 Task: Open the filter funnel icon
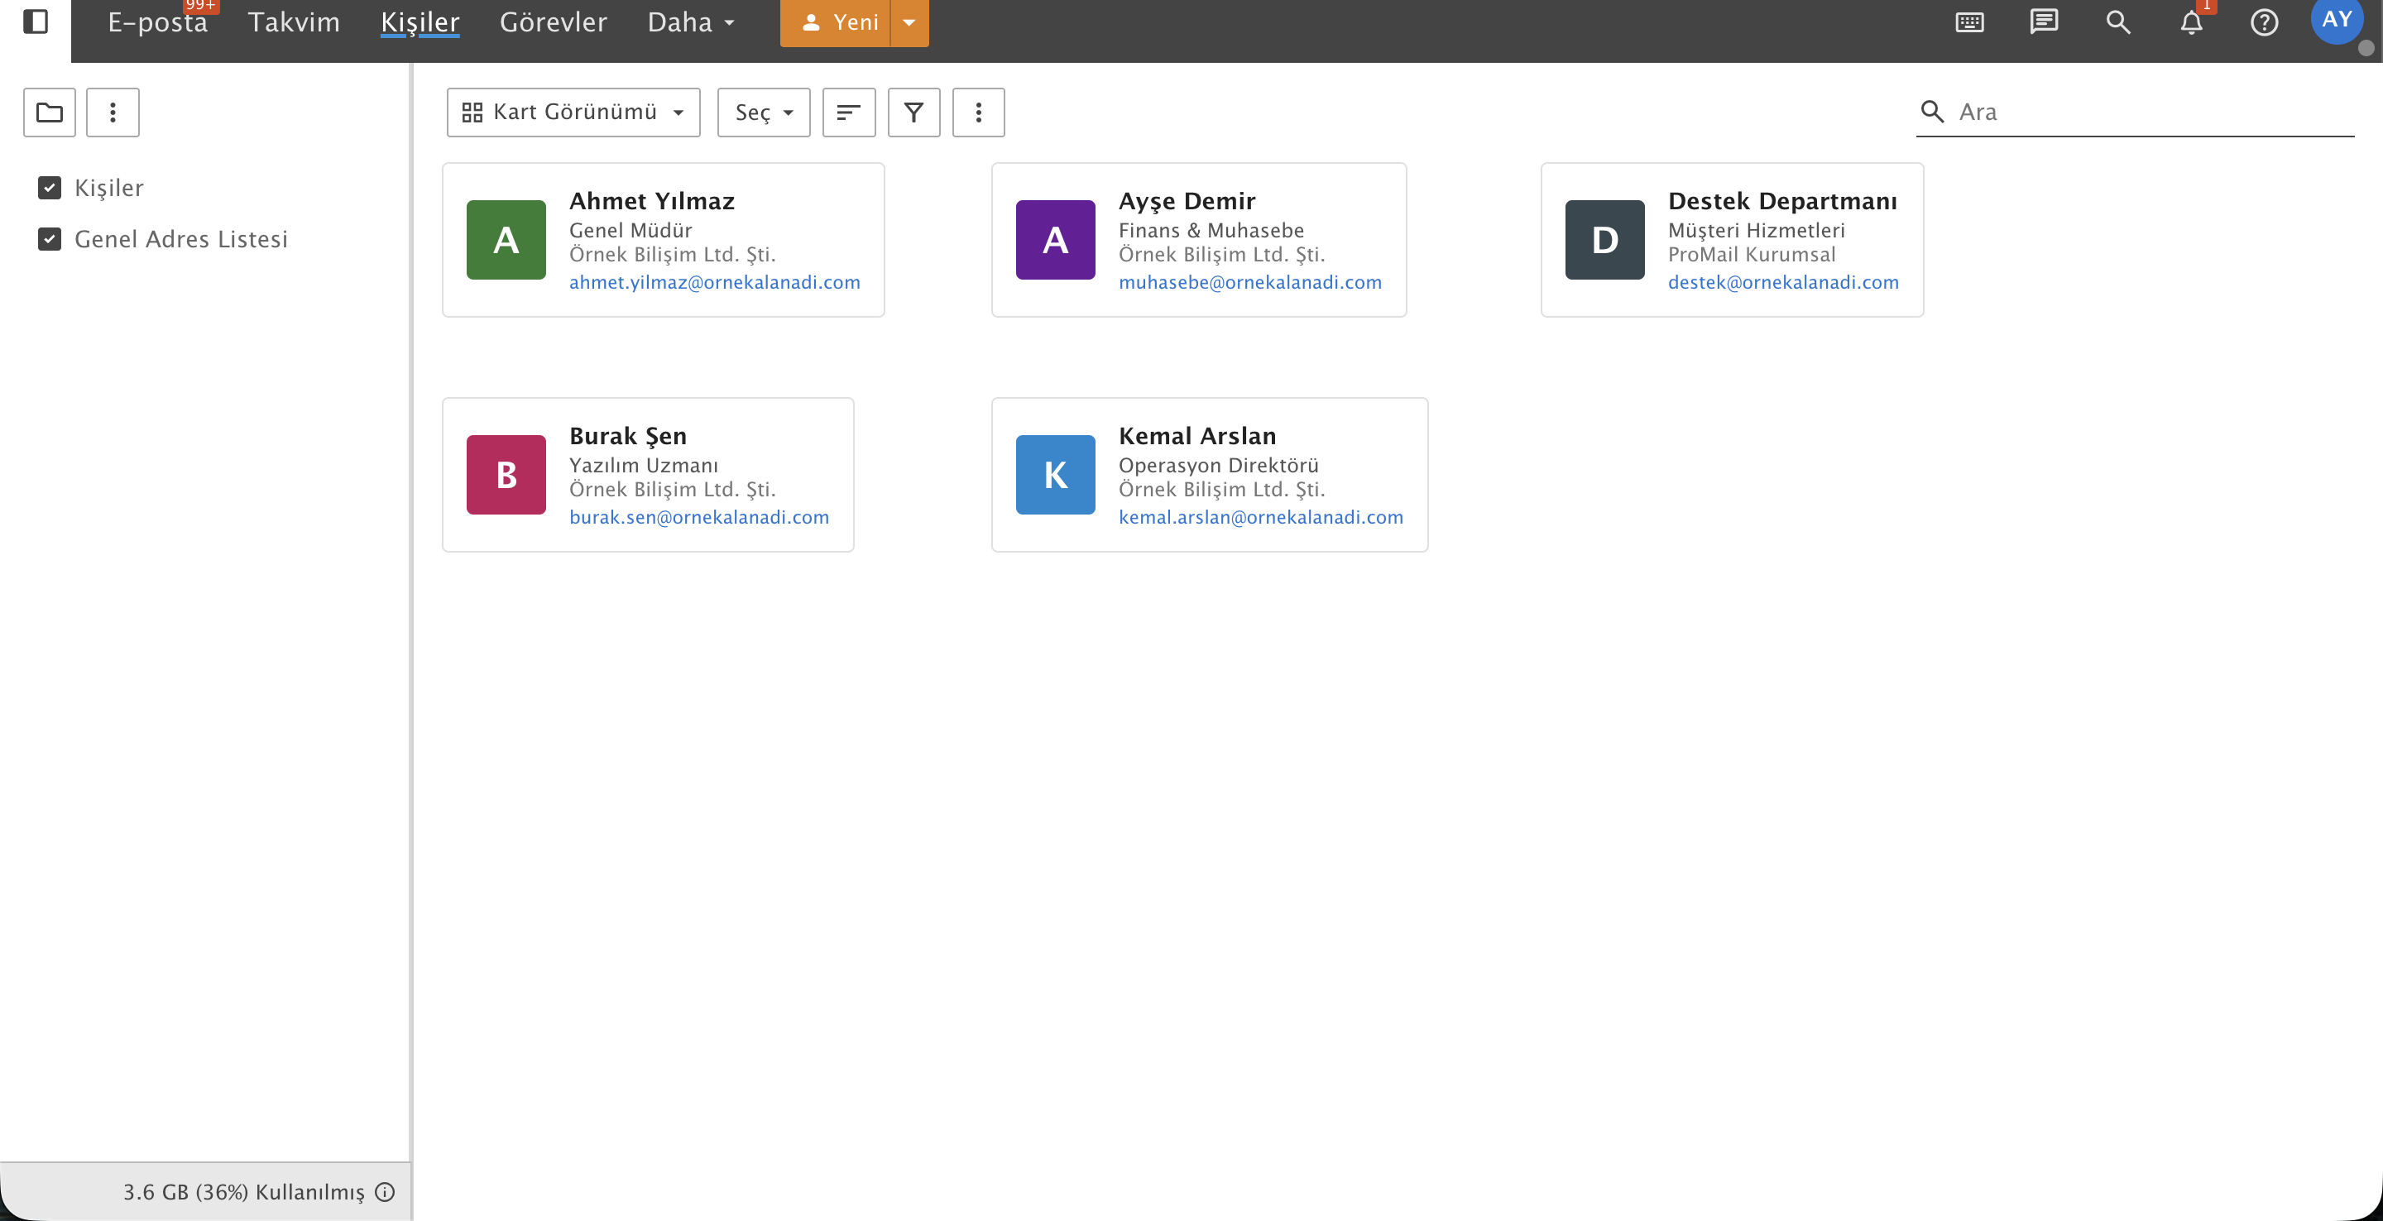click(x=913, y=112)
